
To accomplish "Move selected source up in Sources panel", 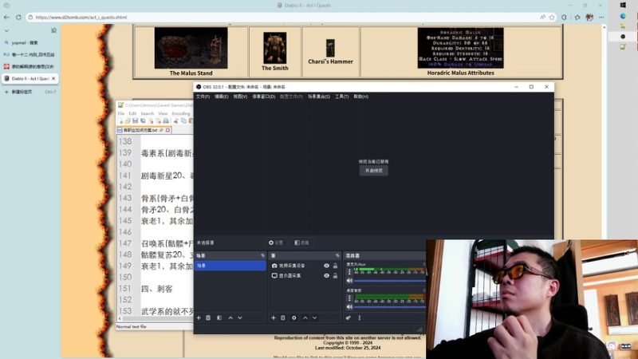I will coord(305,318).
